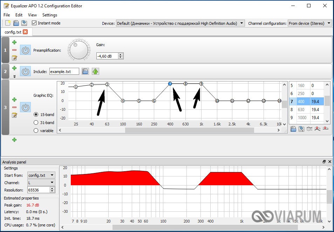Choose the variable band option

click(36, 131)
